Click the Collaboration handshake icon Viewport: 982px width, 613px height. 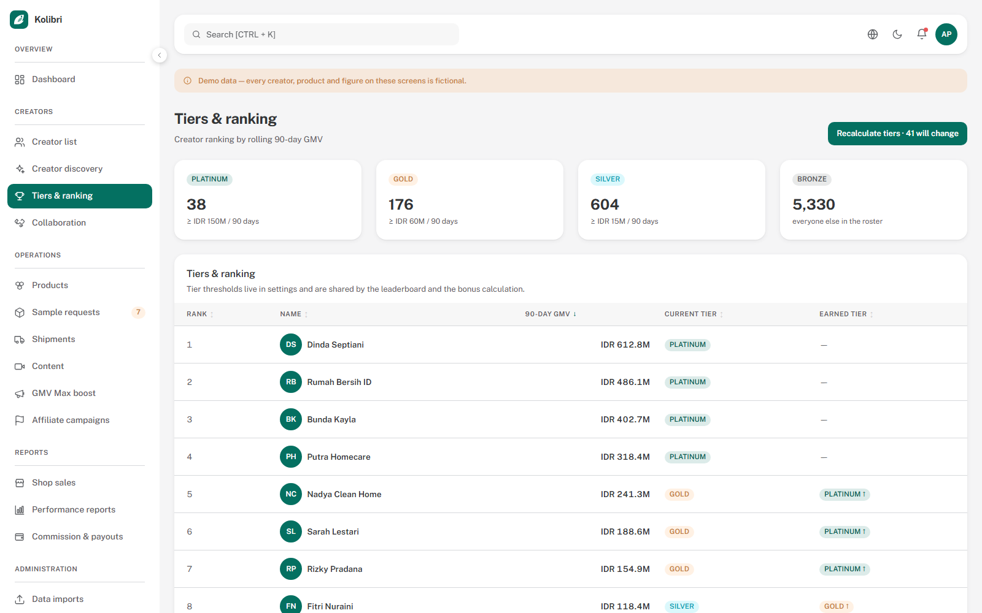20,223
